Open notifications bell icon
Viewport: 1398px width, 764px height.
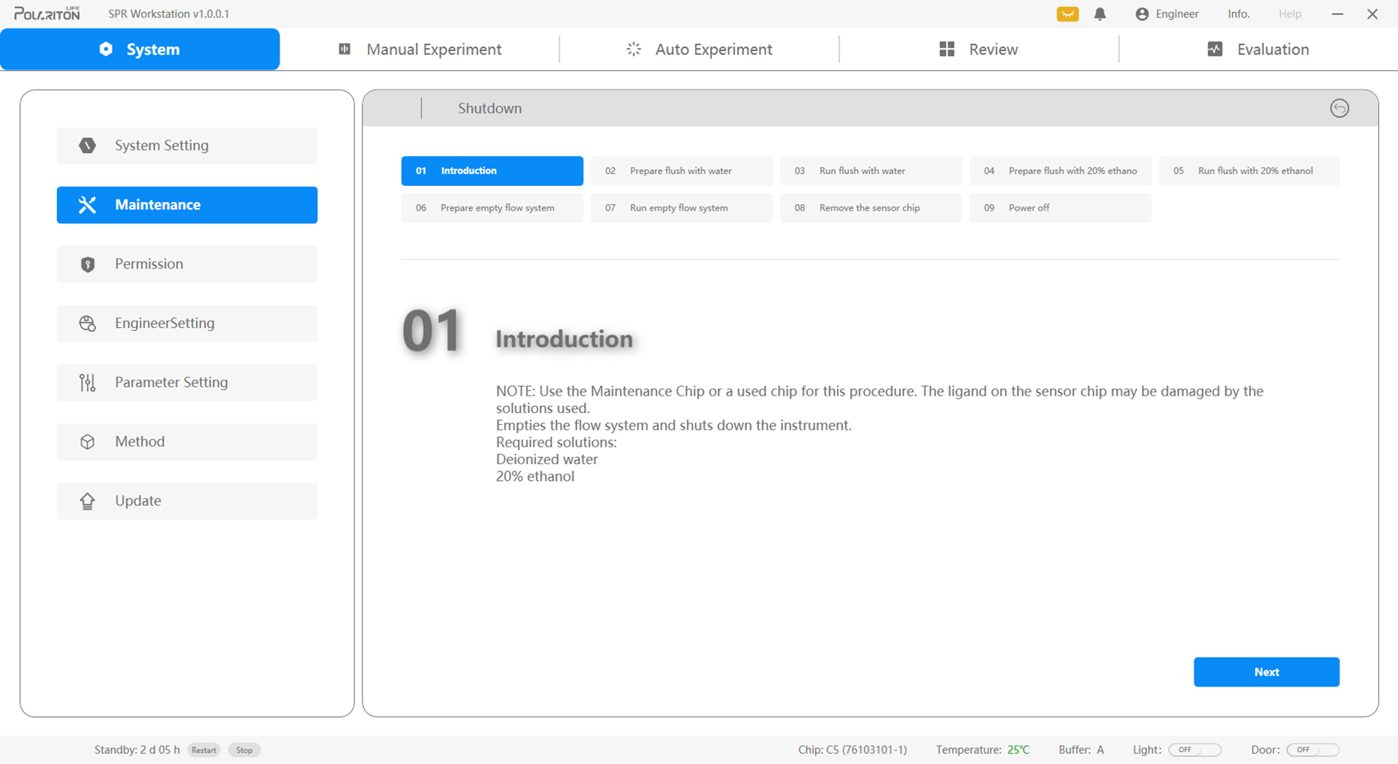click(x=1100, y=14)
